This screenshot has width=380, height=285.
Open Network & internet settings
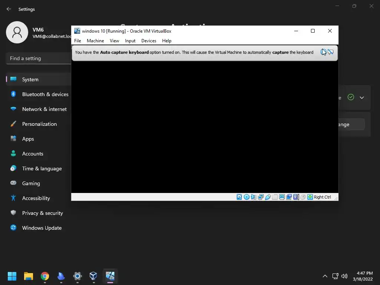pyautogui.click(x=39, y=109)
